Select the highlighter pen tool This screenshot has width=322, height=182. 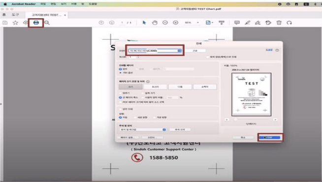tap(248, 23)
